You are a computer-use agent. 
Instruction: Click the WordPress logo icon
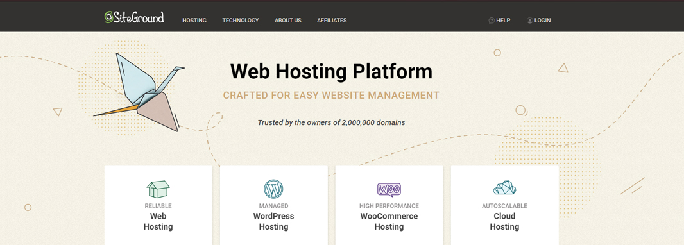(x=273, y=189)
